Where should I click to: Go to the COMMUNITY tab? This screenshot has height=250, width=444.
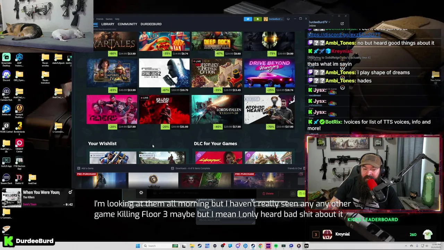(x=127, y=24)
